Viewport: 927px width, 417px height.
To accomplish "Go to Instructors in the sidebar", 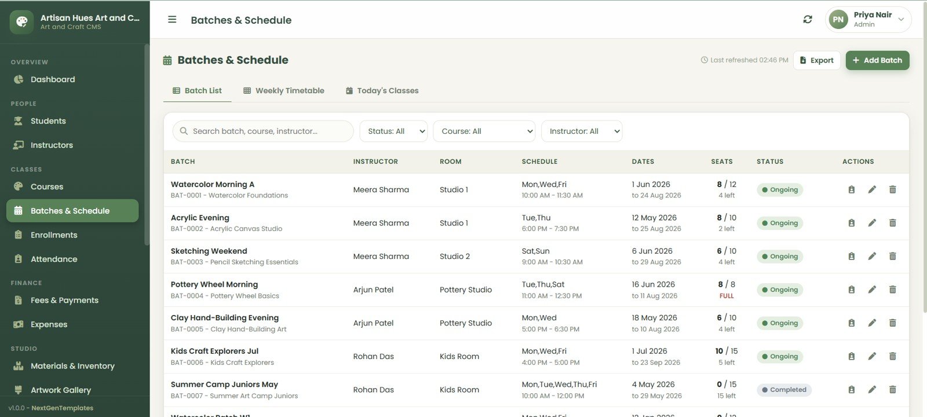I will (x=72, y=145).
